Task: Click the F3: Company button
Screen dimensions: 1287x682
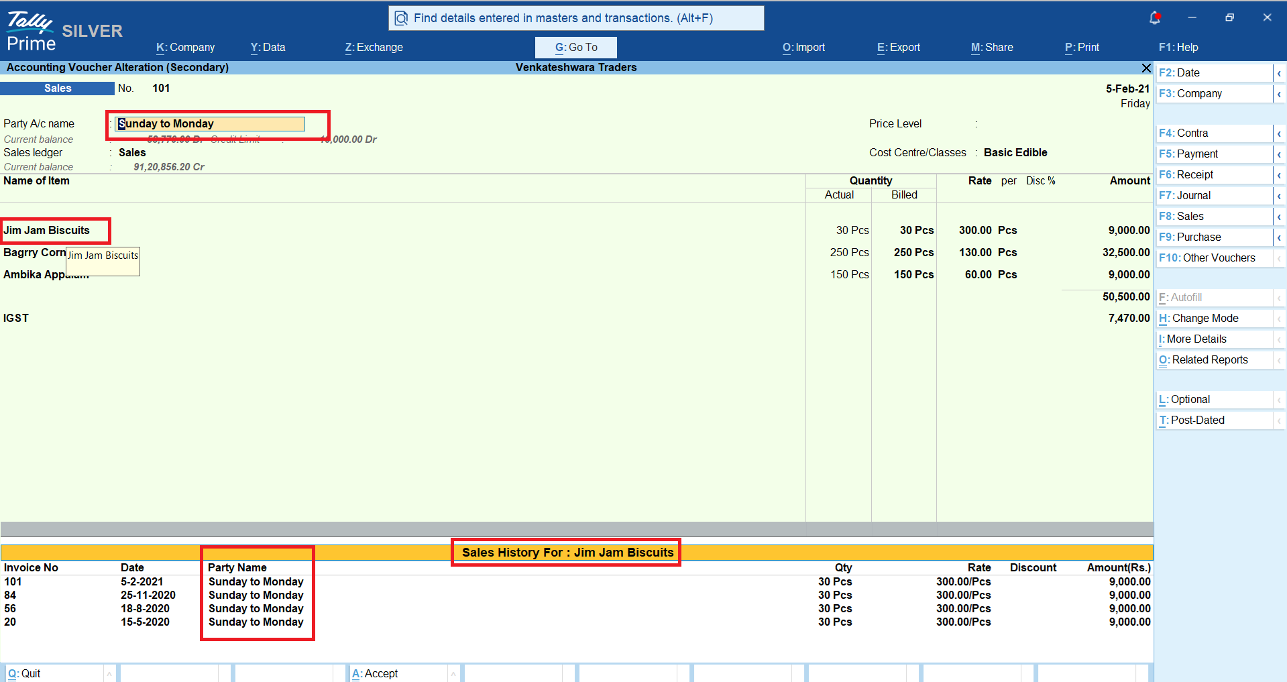Action: tap(1215, 94)
